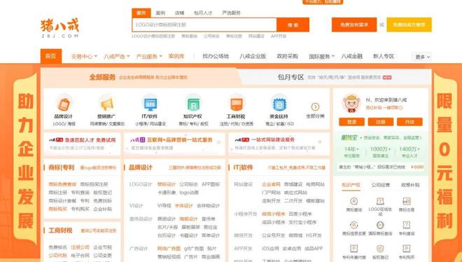Image resolution: width=462 pixels, height=262 pixels.
Task: Click the orange 搜索 button
Action: tap(293, 25)
